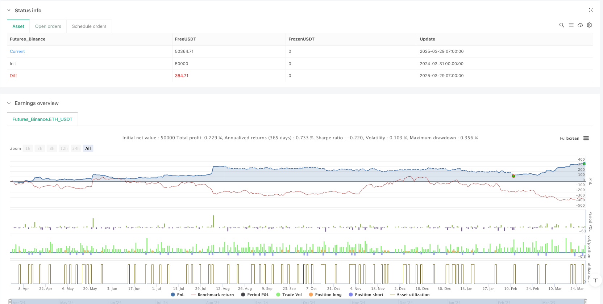Toggle the Asset utilization legend series

click(410, 295)
